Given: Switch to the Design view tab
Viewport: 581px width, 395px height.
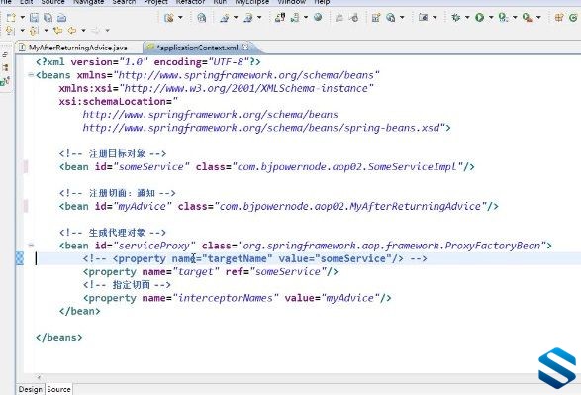Looking at the screenshot, I should pos(31,389).
